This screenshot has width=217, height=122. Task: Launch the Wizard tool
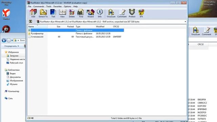pos(91,13)
